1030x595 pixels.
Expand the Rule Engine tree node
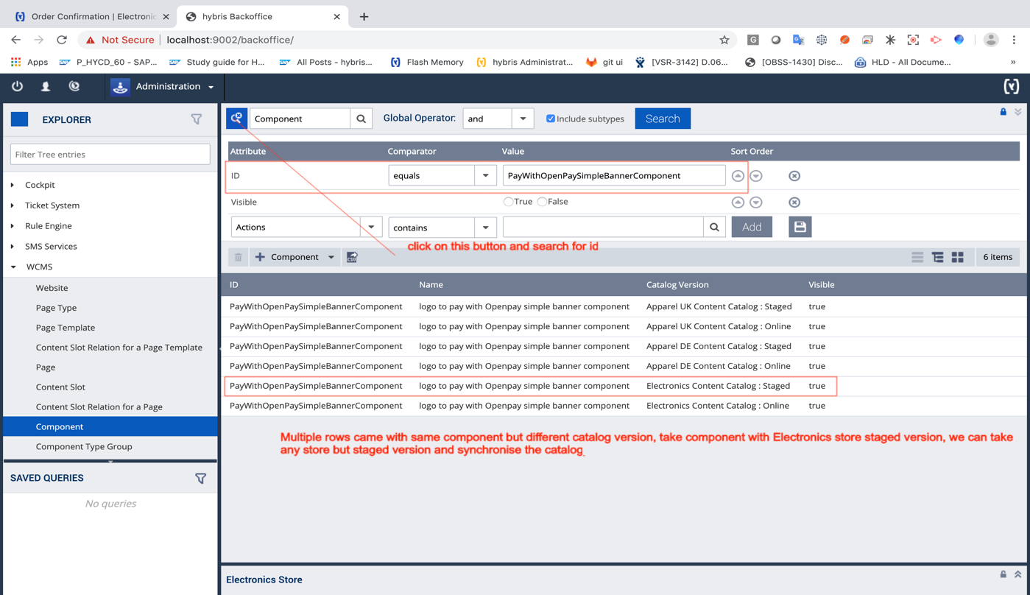tap(13, 226)
